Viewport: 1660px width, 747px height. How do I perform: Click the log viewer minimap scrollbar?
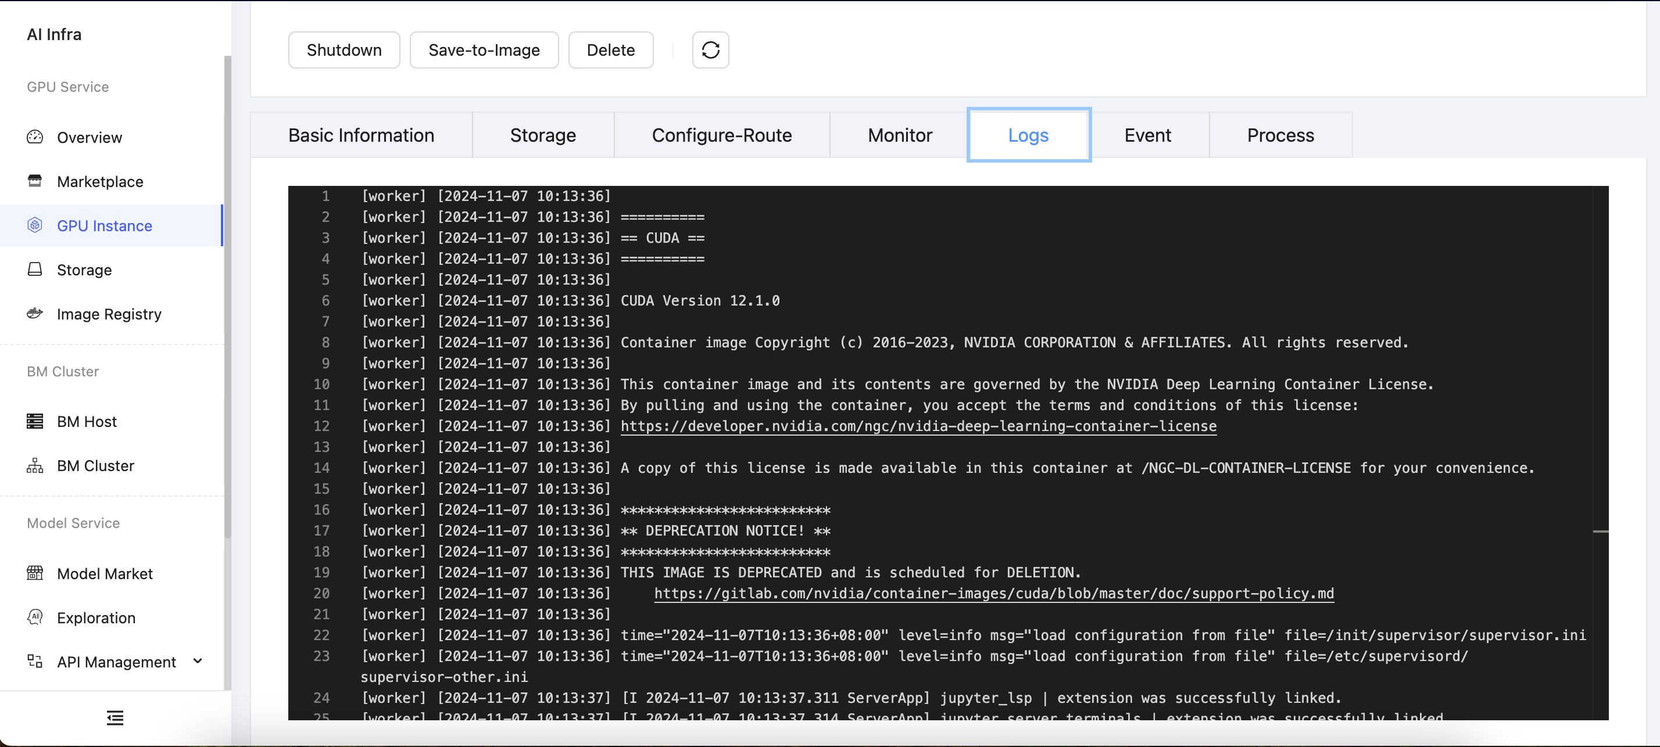click(1600, 452)
